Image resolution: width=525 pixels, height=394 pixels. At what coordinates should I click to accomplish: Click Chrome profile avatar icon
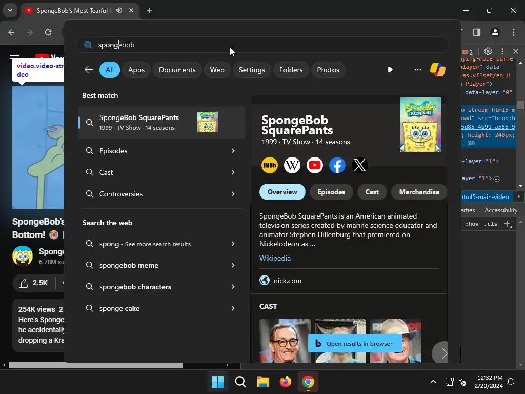pyautogui.click(x=495, y=32)
